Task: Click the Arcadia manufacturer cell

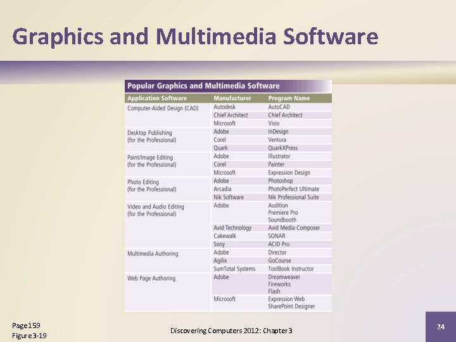Action: coord(222,189)
